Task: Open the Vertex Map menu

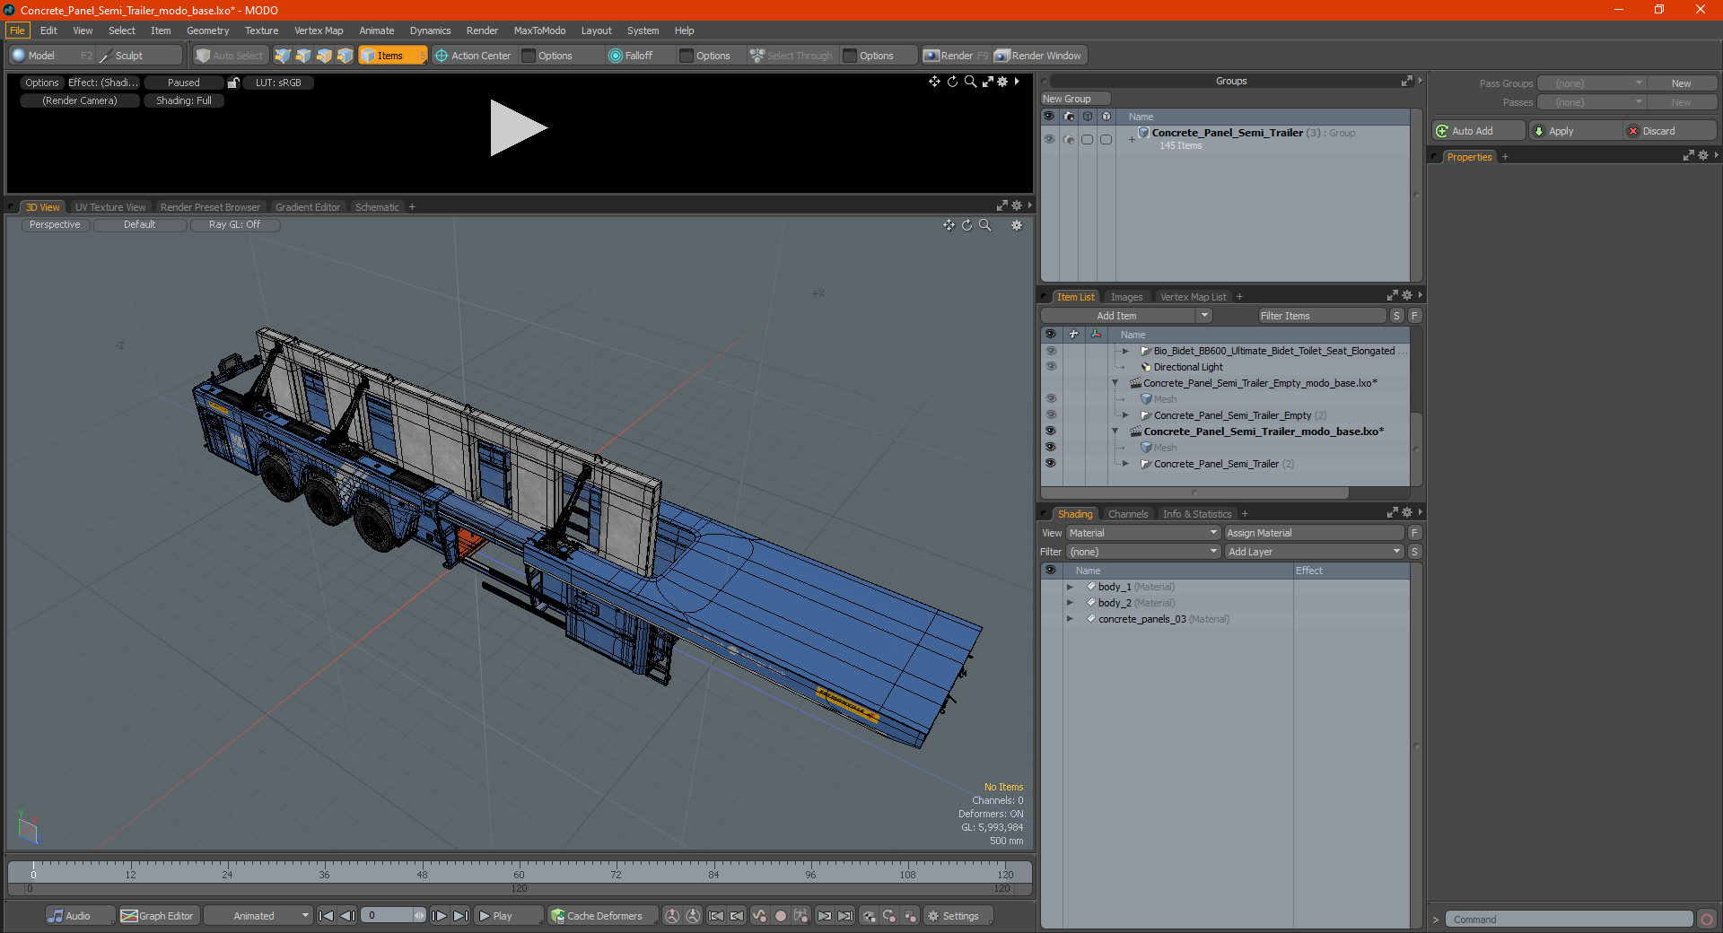Action: pos(319,31)
